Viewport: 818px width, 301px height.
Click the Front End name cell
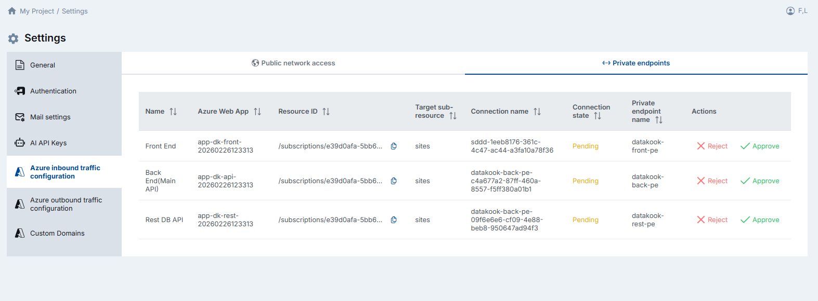pos(161,146)
